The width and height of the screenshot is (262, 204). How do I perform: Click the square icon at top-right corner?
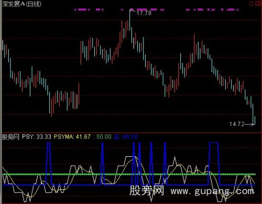(258, 3)
